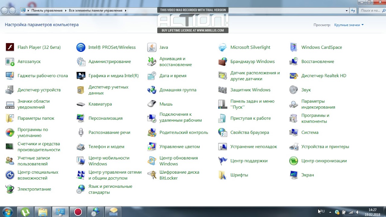
Task: Open the Windows CardSpace icon
Action: [x=294, y=47]
